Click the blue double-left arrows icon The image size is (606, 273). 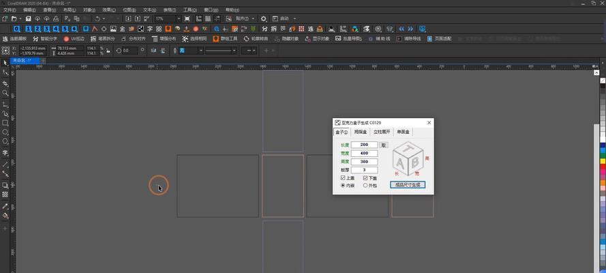point(402,29)
